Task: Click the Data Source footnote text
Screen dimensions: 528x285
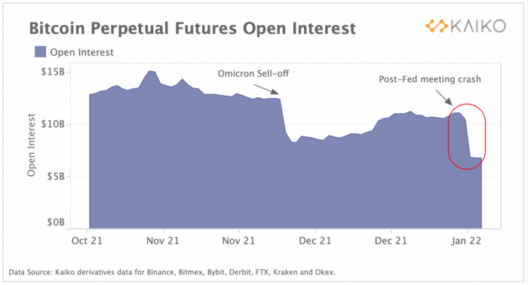Action: [x=172, y=272]
